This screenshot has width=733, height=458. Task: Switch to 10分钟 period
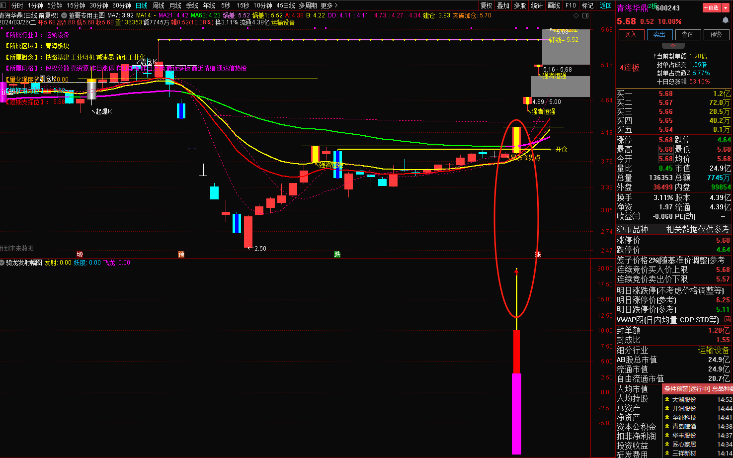click(x=263, y=5)
